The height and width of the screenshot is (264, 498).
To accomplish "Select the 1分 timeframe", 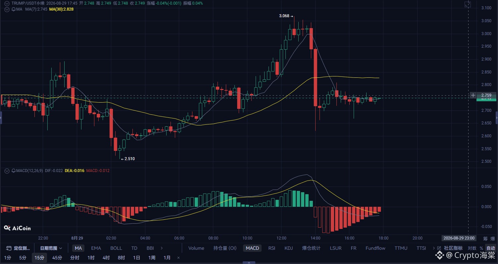I will coord(7,258).
